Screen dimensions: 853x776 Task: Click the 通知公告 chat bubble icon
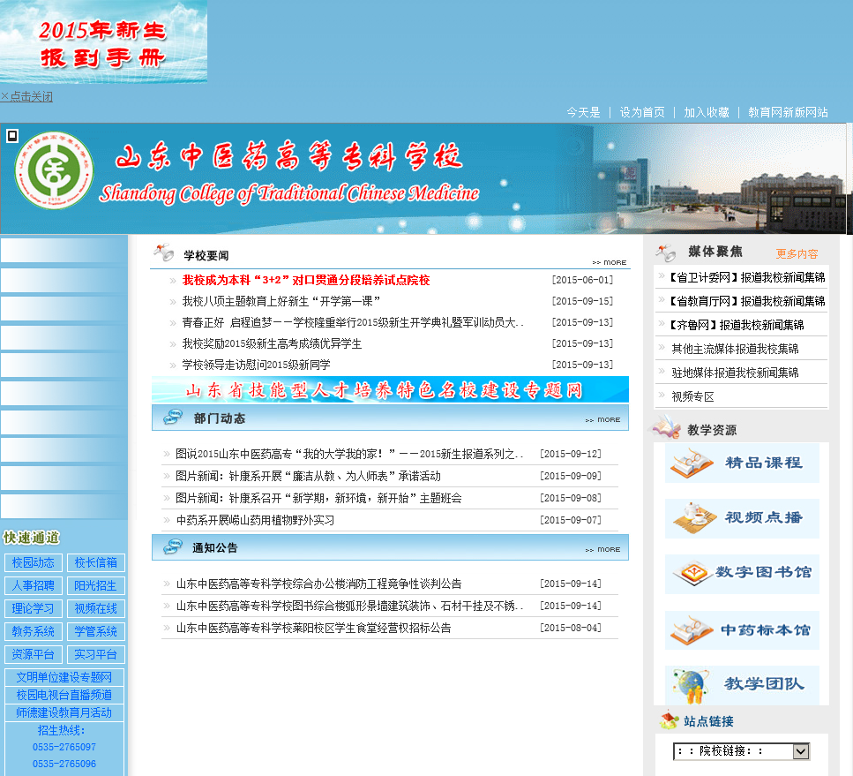tap(174, 547)
